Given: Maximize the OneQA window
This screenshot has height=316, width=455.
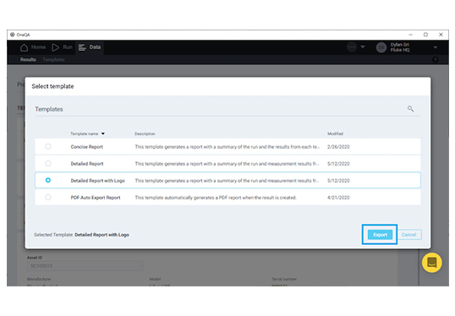Looking at the screenshot, I should [425, 35].
